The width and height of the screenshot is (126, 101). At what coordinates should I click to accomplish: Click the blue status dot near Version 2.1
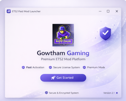[117, 93]
